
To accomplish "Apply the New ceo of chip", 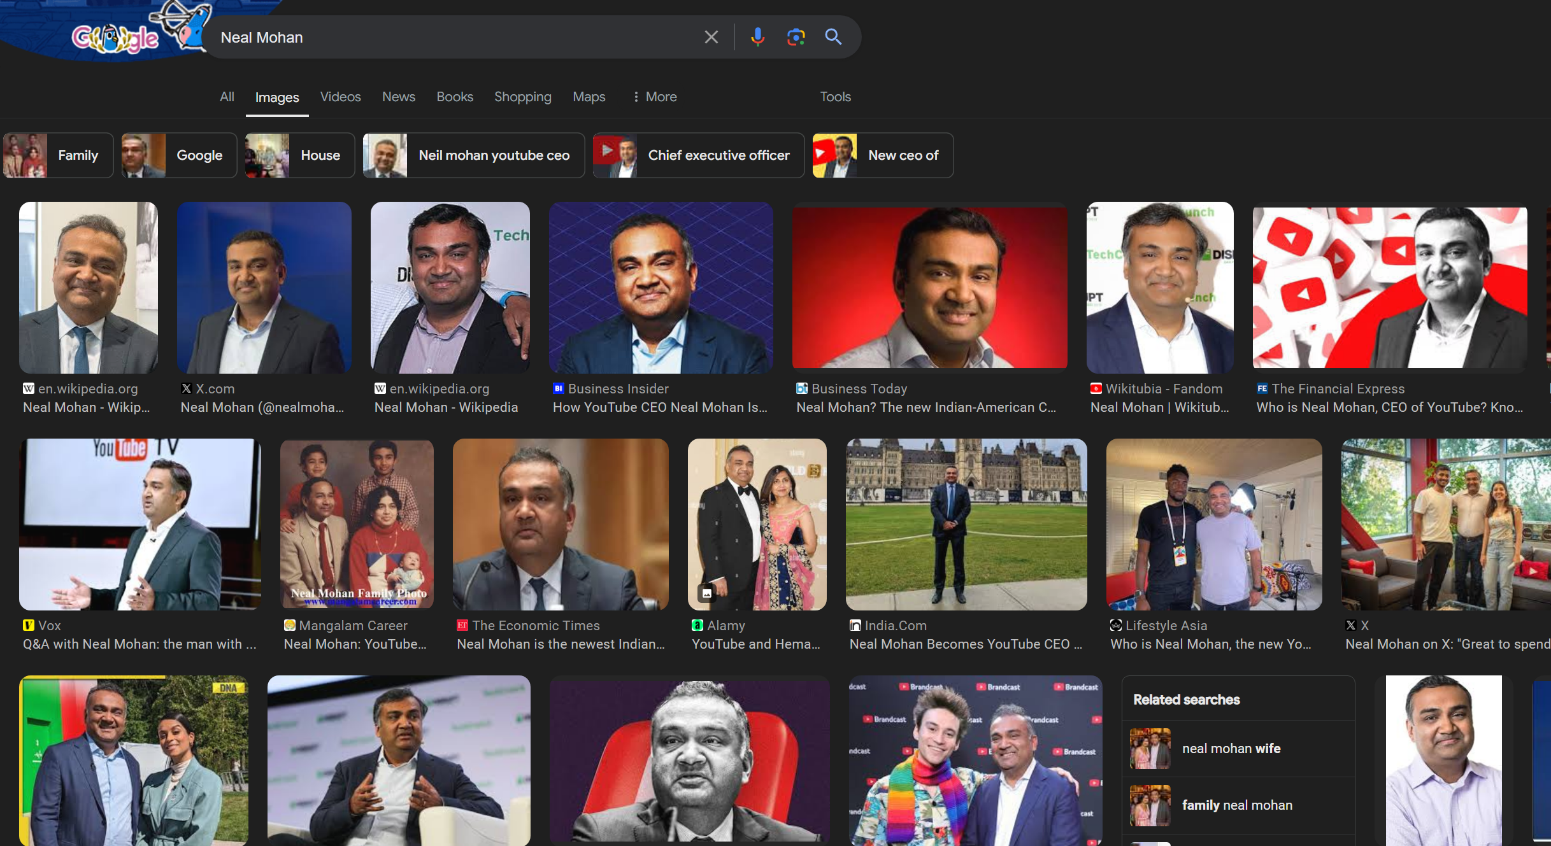I will [x=883, y=155].
